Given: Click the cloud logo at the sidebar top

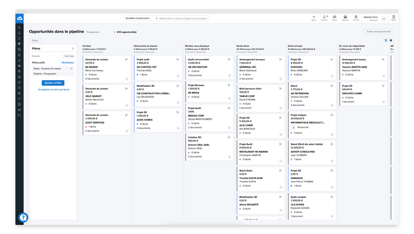Looking at the screenshot, I should 19,19.
